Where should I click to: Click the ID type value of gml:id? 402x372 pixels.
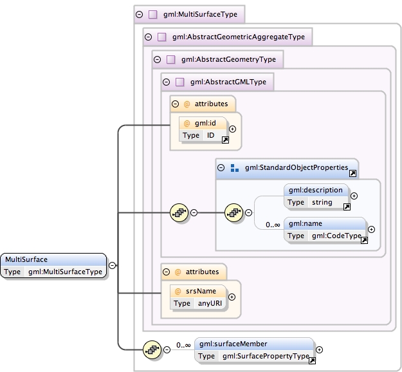click(210, 135)
